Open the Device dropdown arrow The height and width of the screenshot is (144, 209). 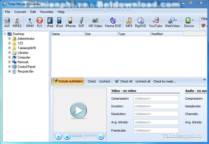pyautogui.click(x=193, y=20)
